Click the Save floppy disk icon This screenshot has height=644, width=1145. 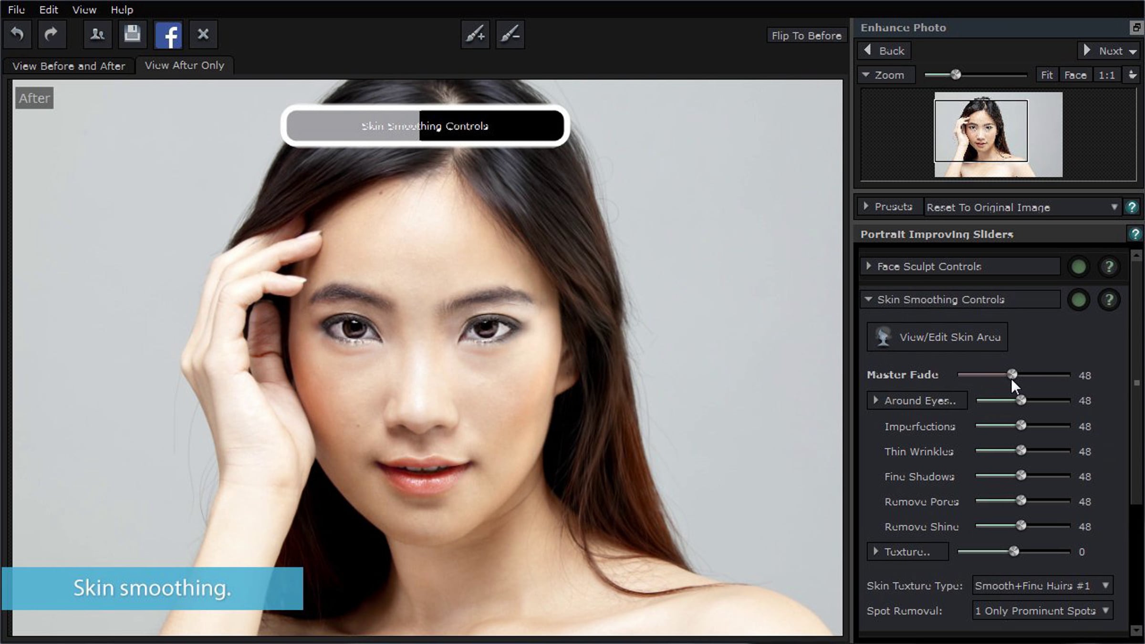[132, 34]
